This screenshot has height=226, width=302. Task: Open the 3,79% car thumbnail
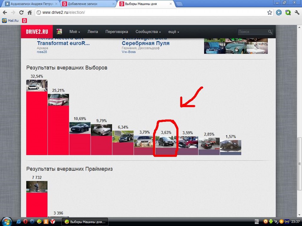click(x=144, y=142)
